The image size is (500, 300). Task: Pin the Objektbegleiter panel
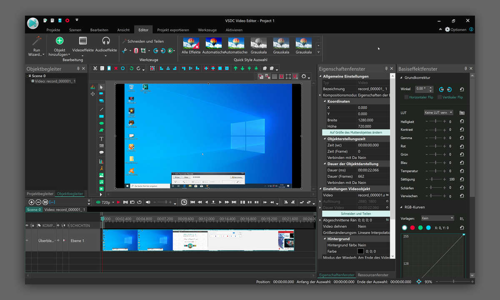point(78,69)
